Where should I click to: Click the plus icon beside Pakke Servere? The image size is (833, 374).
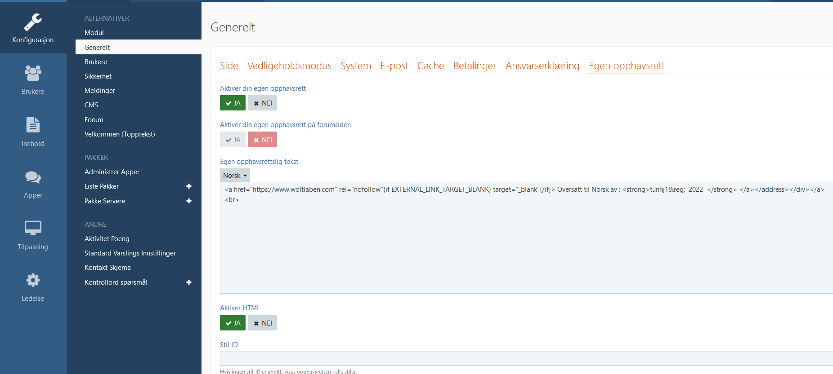click(x=189, y=201)
